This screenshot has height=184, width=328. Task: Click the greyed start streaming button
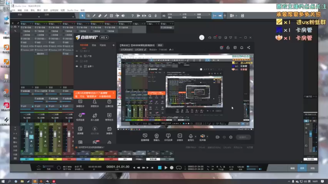pos(243,137)
